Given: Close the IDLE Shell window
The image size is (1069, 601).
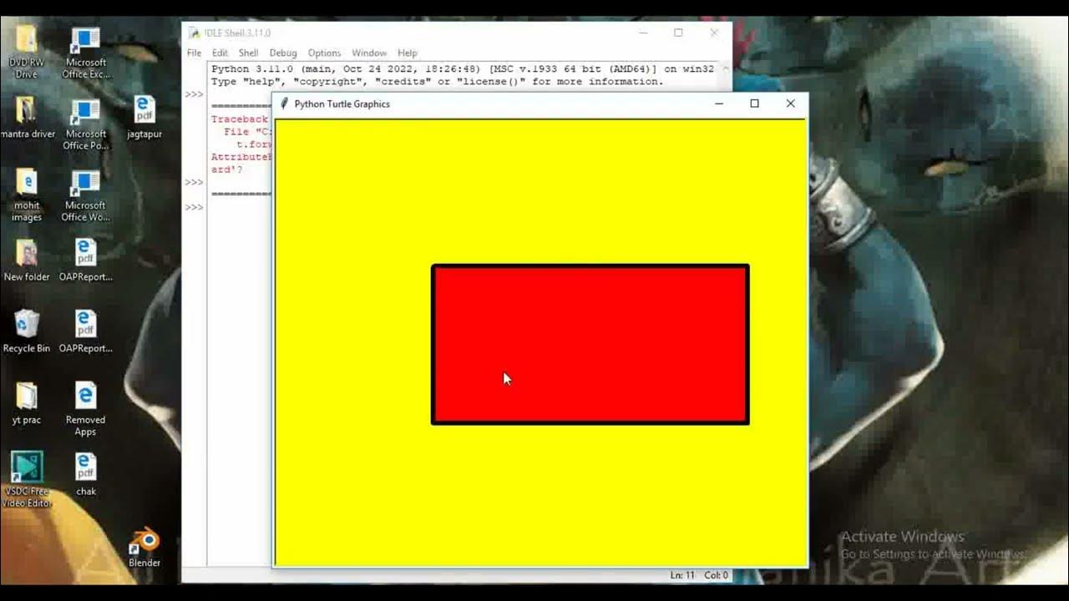Looking at the screenshot, I should point(714,33).
